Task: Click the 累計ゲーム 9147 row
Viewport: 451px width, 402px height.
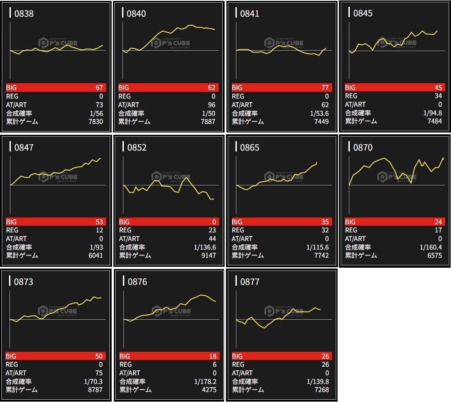Action: (x=168, y=255)
